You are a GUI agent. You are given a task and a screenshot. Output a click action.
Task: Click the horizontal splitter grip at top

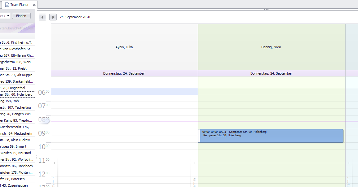click(x=266, y=10)
